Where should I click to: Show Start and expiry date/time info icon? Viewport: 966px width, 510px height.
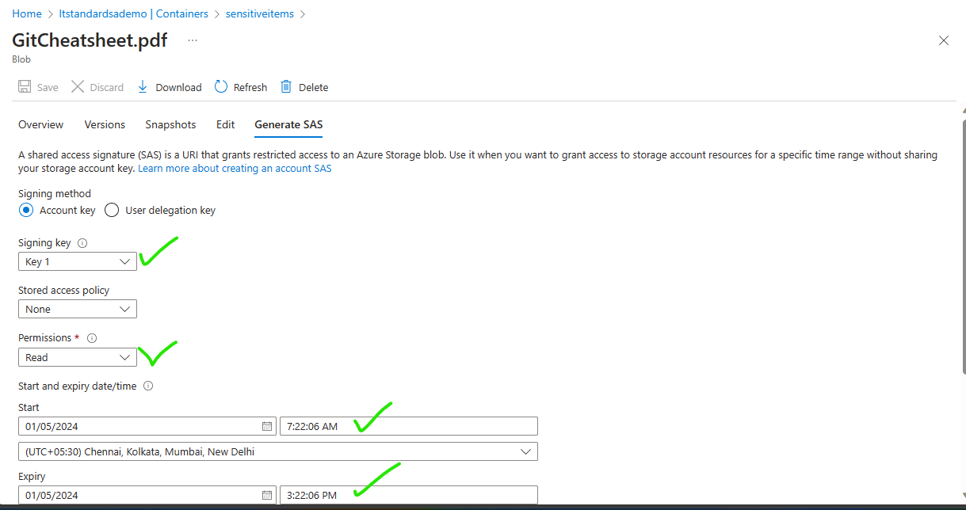tap(147, 386)
